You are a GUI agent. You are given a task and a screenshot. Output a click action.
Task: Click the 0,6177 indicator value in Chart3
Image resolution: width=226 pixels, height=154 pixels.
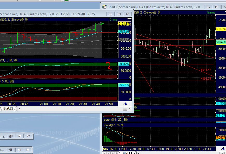pos(221,115)
